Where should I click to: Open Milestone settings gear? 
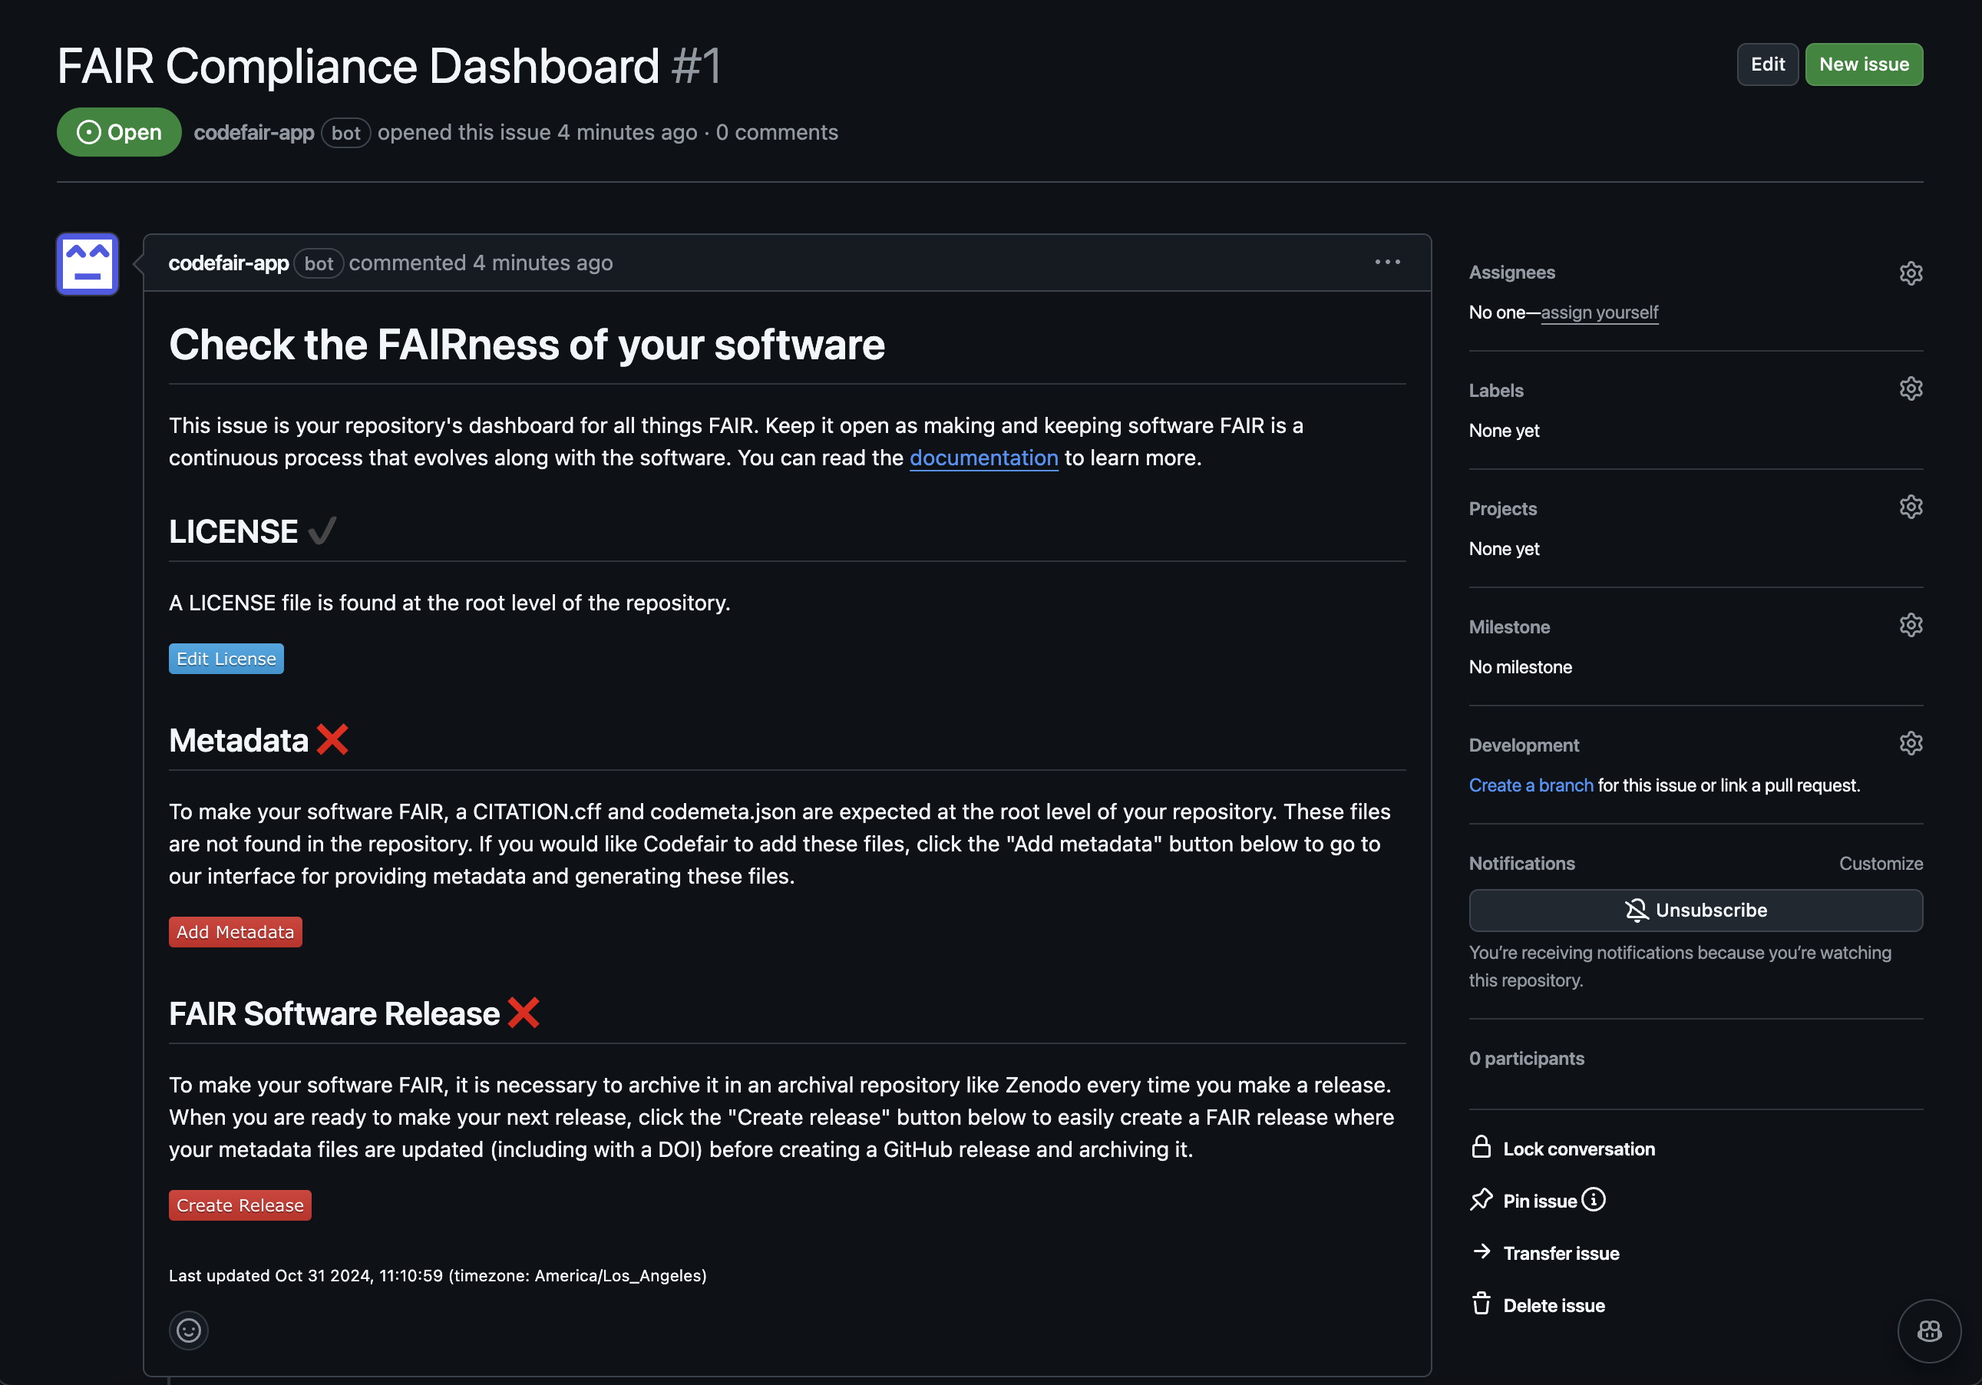point(1911,625)
